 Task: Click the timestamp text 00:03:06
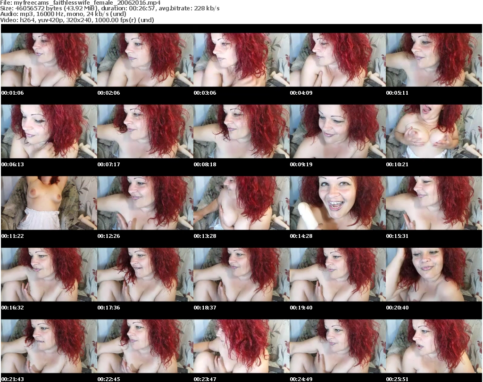(205, 93)
